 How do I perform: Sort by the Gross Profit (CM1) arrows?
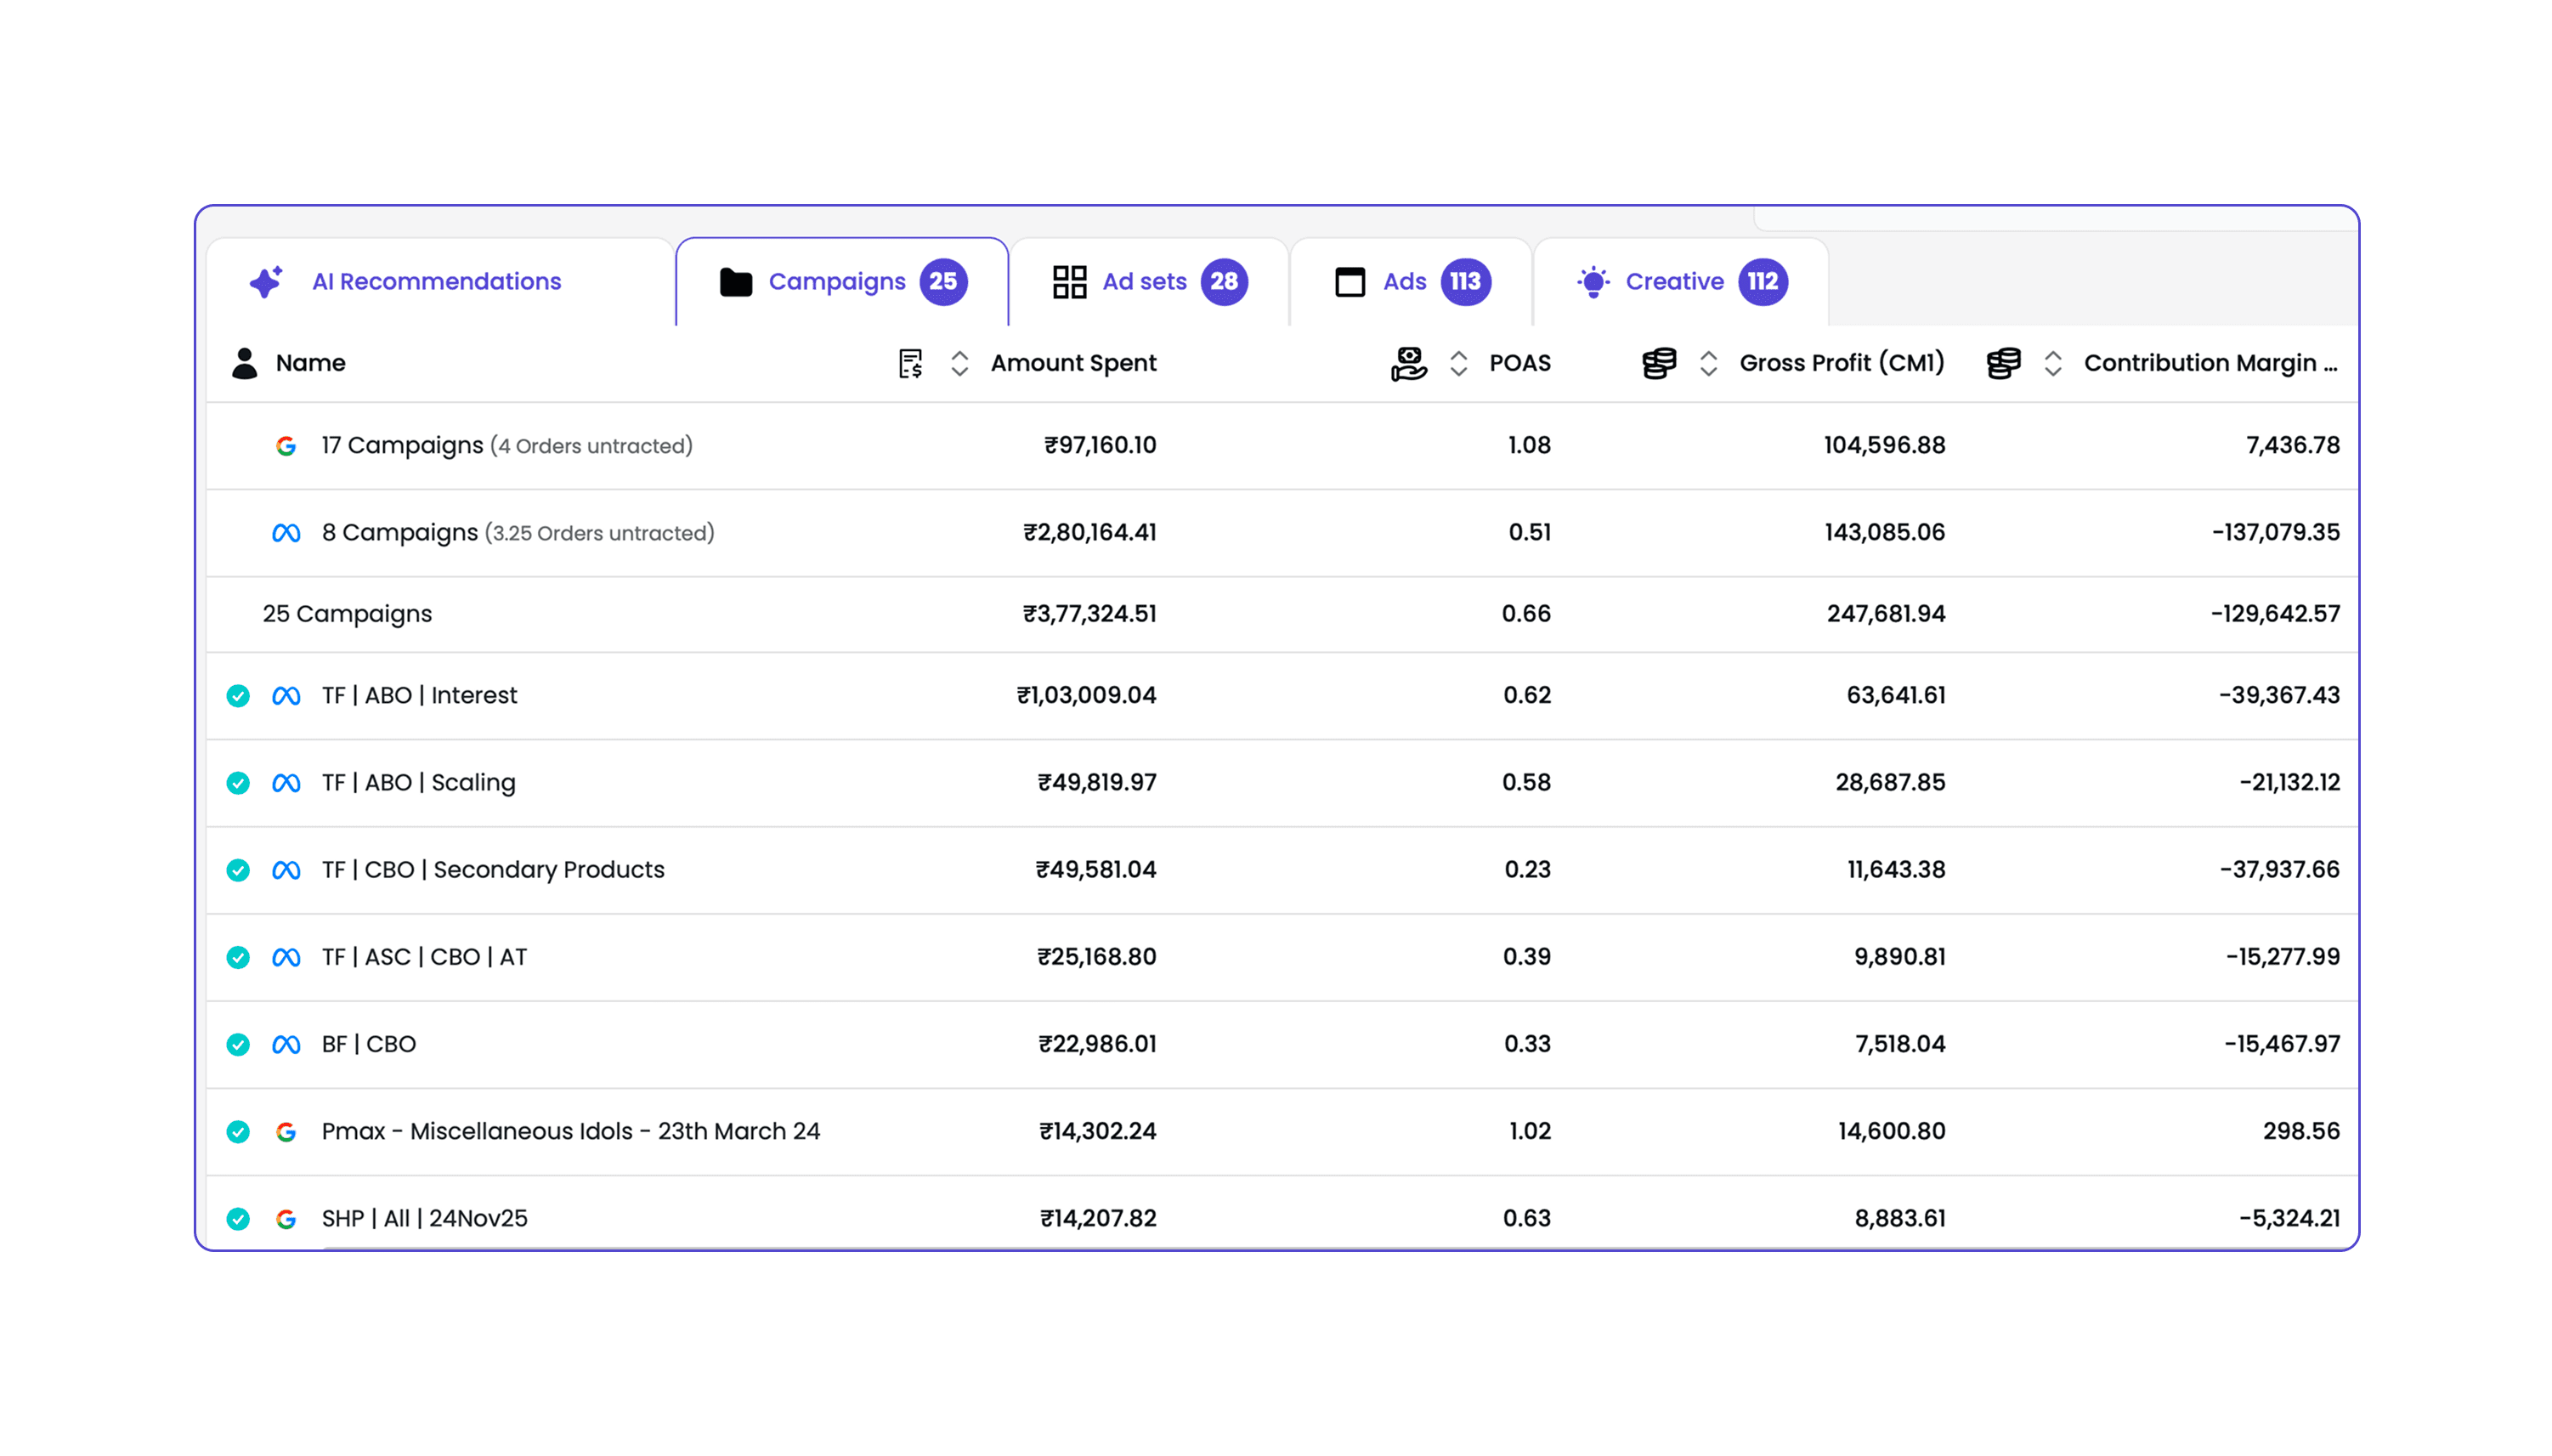(x=1708, y=363)
